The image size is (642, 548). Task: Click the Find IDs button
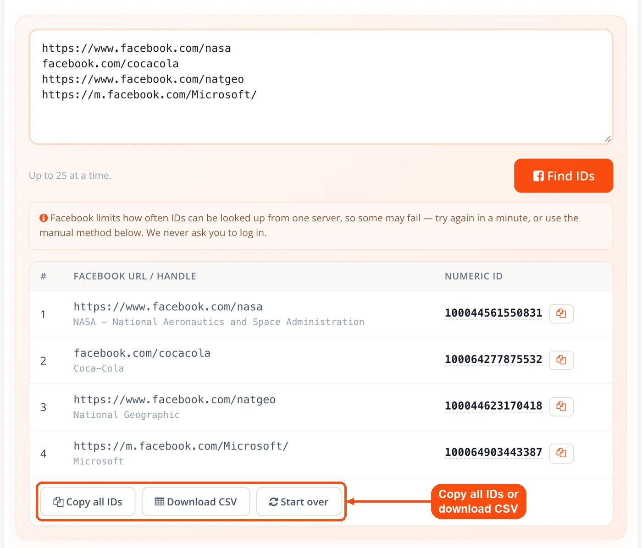[564, 176]
